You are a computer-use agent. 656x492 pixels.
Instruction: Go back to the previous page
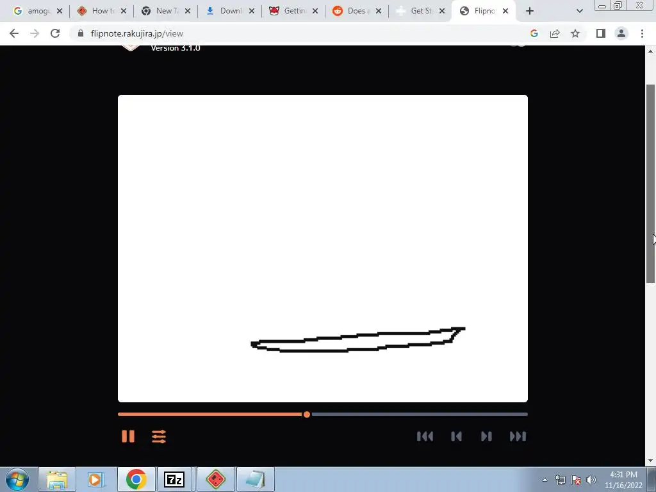pyautogui.click(x=14, y=33)
